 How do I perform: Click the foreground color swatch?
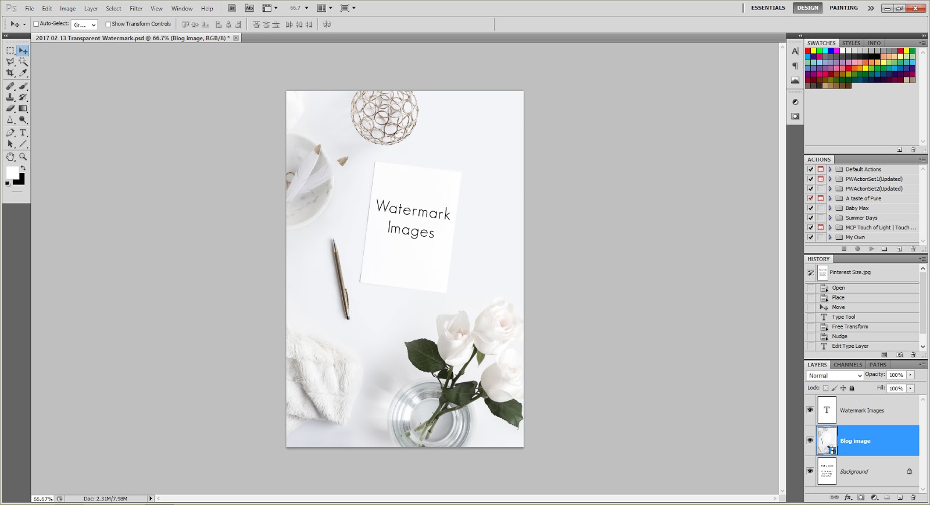click(x=12, y=172)
